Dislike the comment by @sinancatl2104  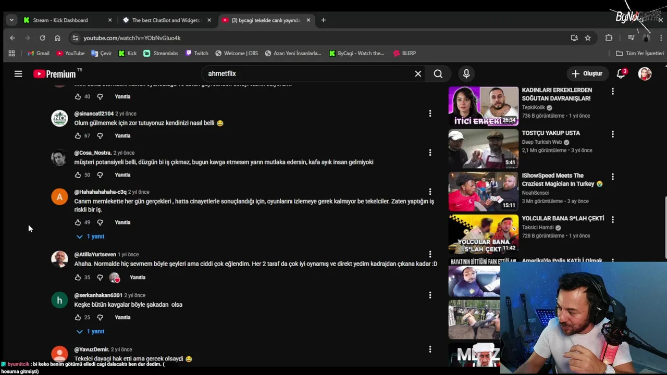(x=100, y=136)
